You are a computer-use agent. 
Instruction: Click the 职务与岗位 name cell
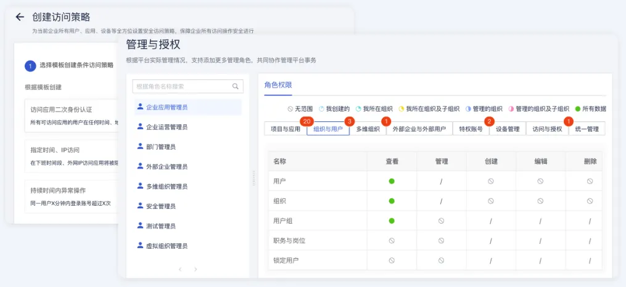[x=318, y=240]
